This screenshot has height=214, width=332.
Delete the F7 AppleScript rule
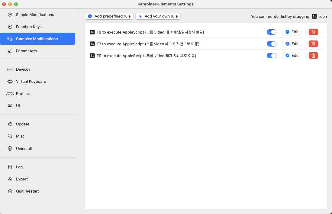[313, 44]
